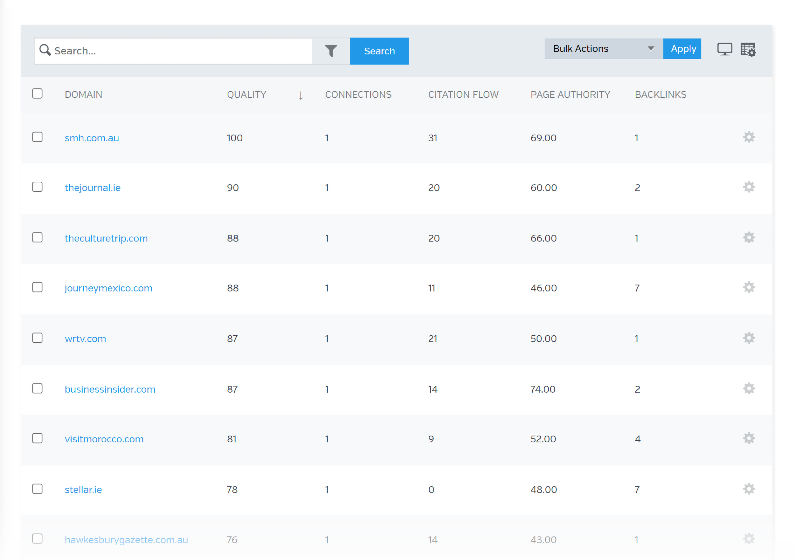The image size is (795, 560).
Task: Check the theculturetrip.com row checkbox
Action: coord(38,238)
